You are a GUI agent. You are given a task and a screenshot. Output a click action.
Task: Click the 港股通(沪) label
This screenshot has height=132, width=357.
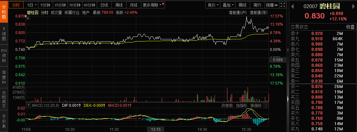click(x=238, y=12)
